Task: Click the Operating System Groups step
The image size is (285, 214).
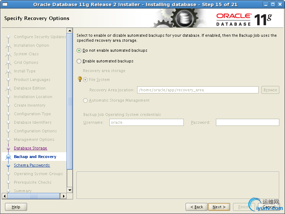Action: (x=38, y=174)
